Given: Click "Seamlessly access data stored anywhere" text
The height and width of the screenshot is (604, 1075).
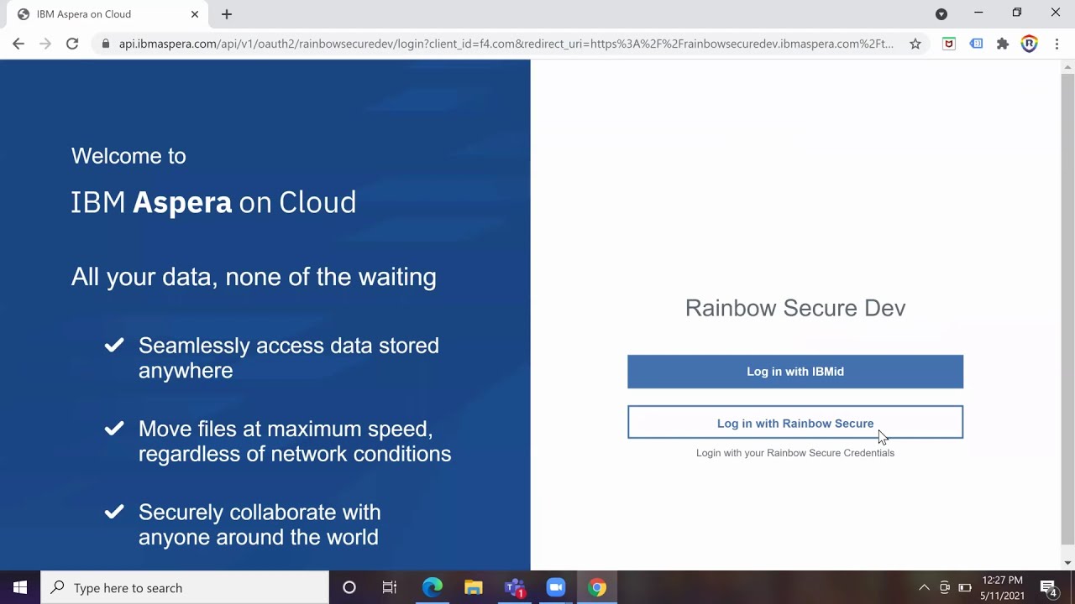Looking at the screenshot, I should [x=289, y=358].
